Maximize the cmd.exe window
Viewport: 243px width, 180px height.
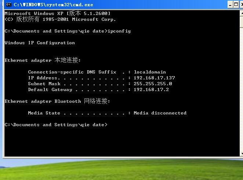[x=236, y=5]
